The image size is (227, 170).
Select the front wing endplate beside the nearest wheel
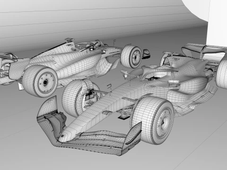tap(132, 138)
